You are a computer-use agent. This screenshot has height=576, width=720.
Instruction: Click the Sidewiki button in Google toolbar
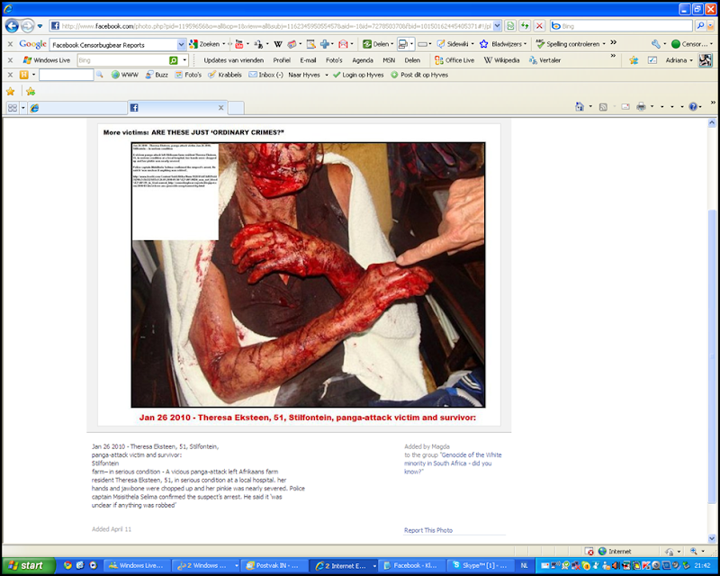coord(457,43)
